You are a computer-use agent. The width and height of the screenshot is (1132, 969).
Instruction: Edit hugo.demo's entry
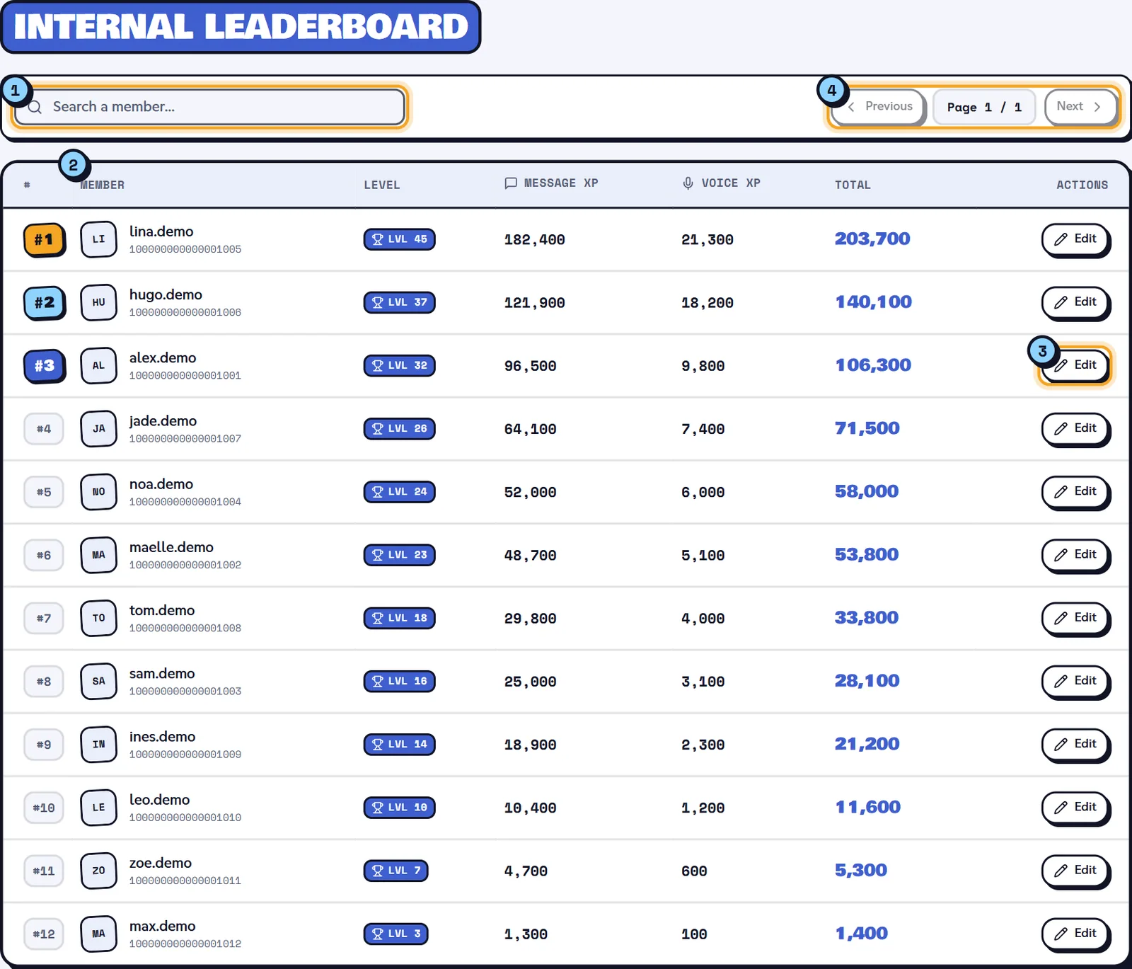[1075, 302]
